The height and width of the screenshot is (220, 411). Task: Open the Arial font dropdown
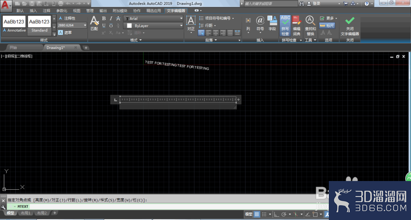coord(181,18)
